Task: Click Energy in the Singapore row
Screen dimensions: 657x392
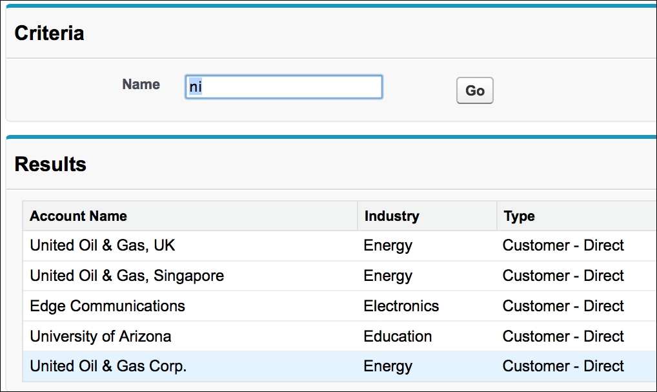Action: coord(388,276)
